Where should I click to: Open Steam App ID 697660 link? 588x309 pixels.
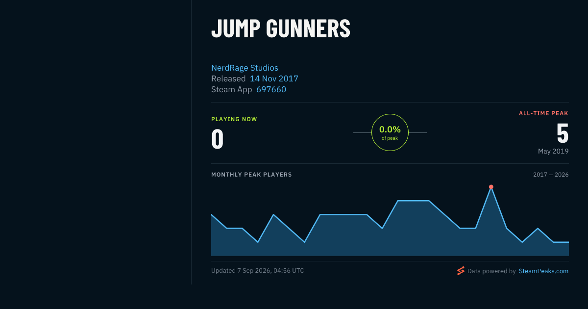tap(271, 89)
